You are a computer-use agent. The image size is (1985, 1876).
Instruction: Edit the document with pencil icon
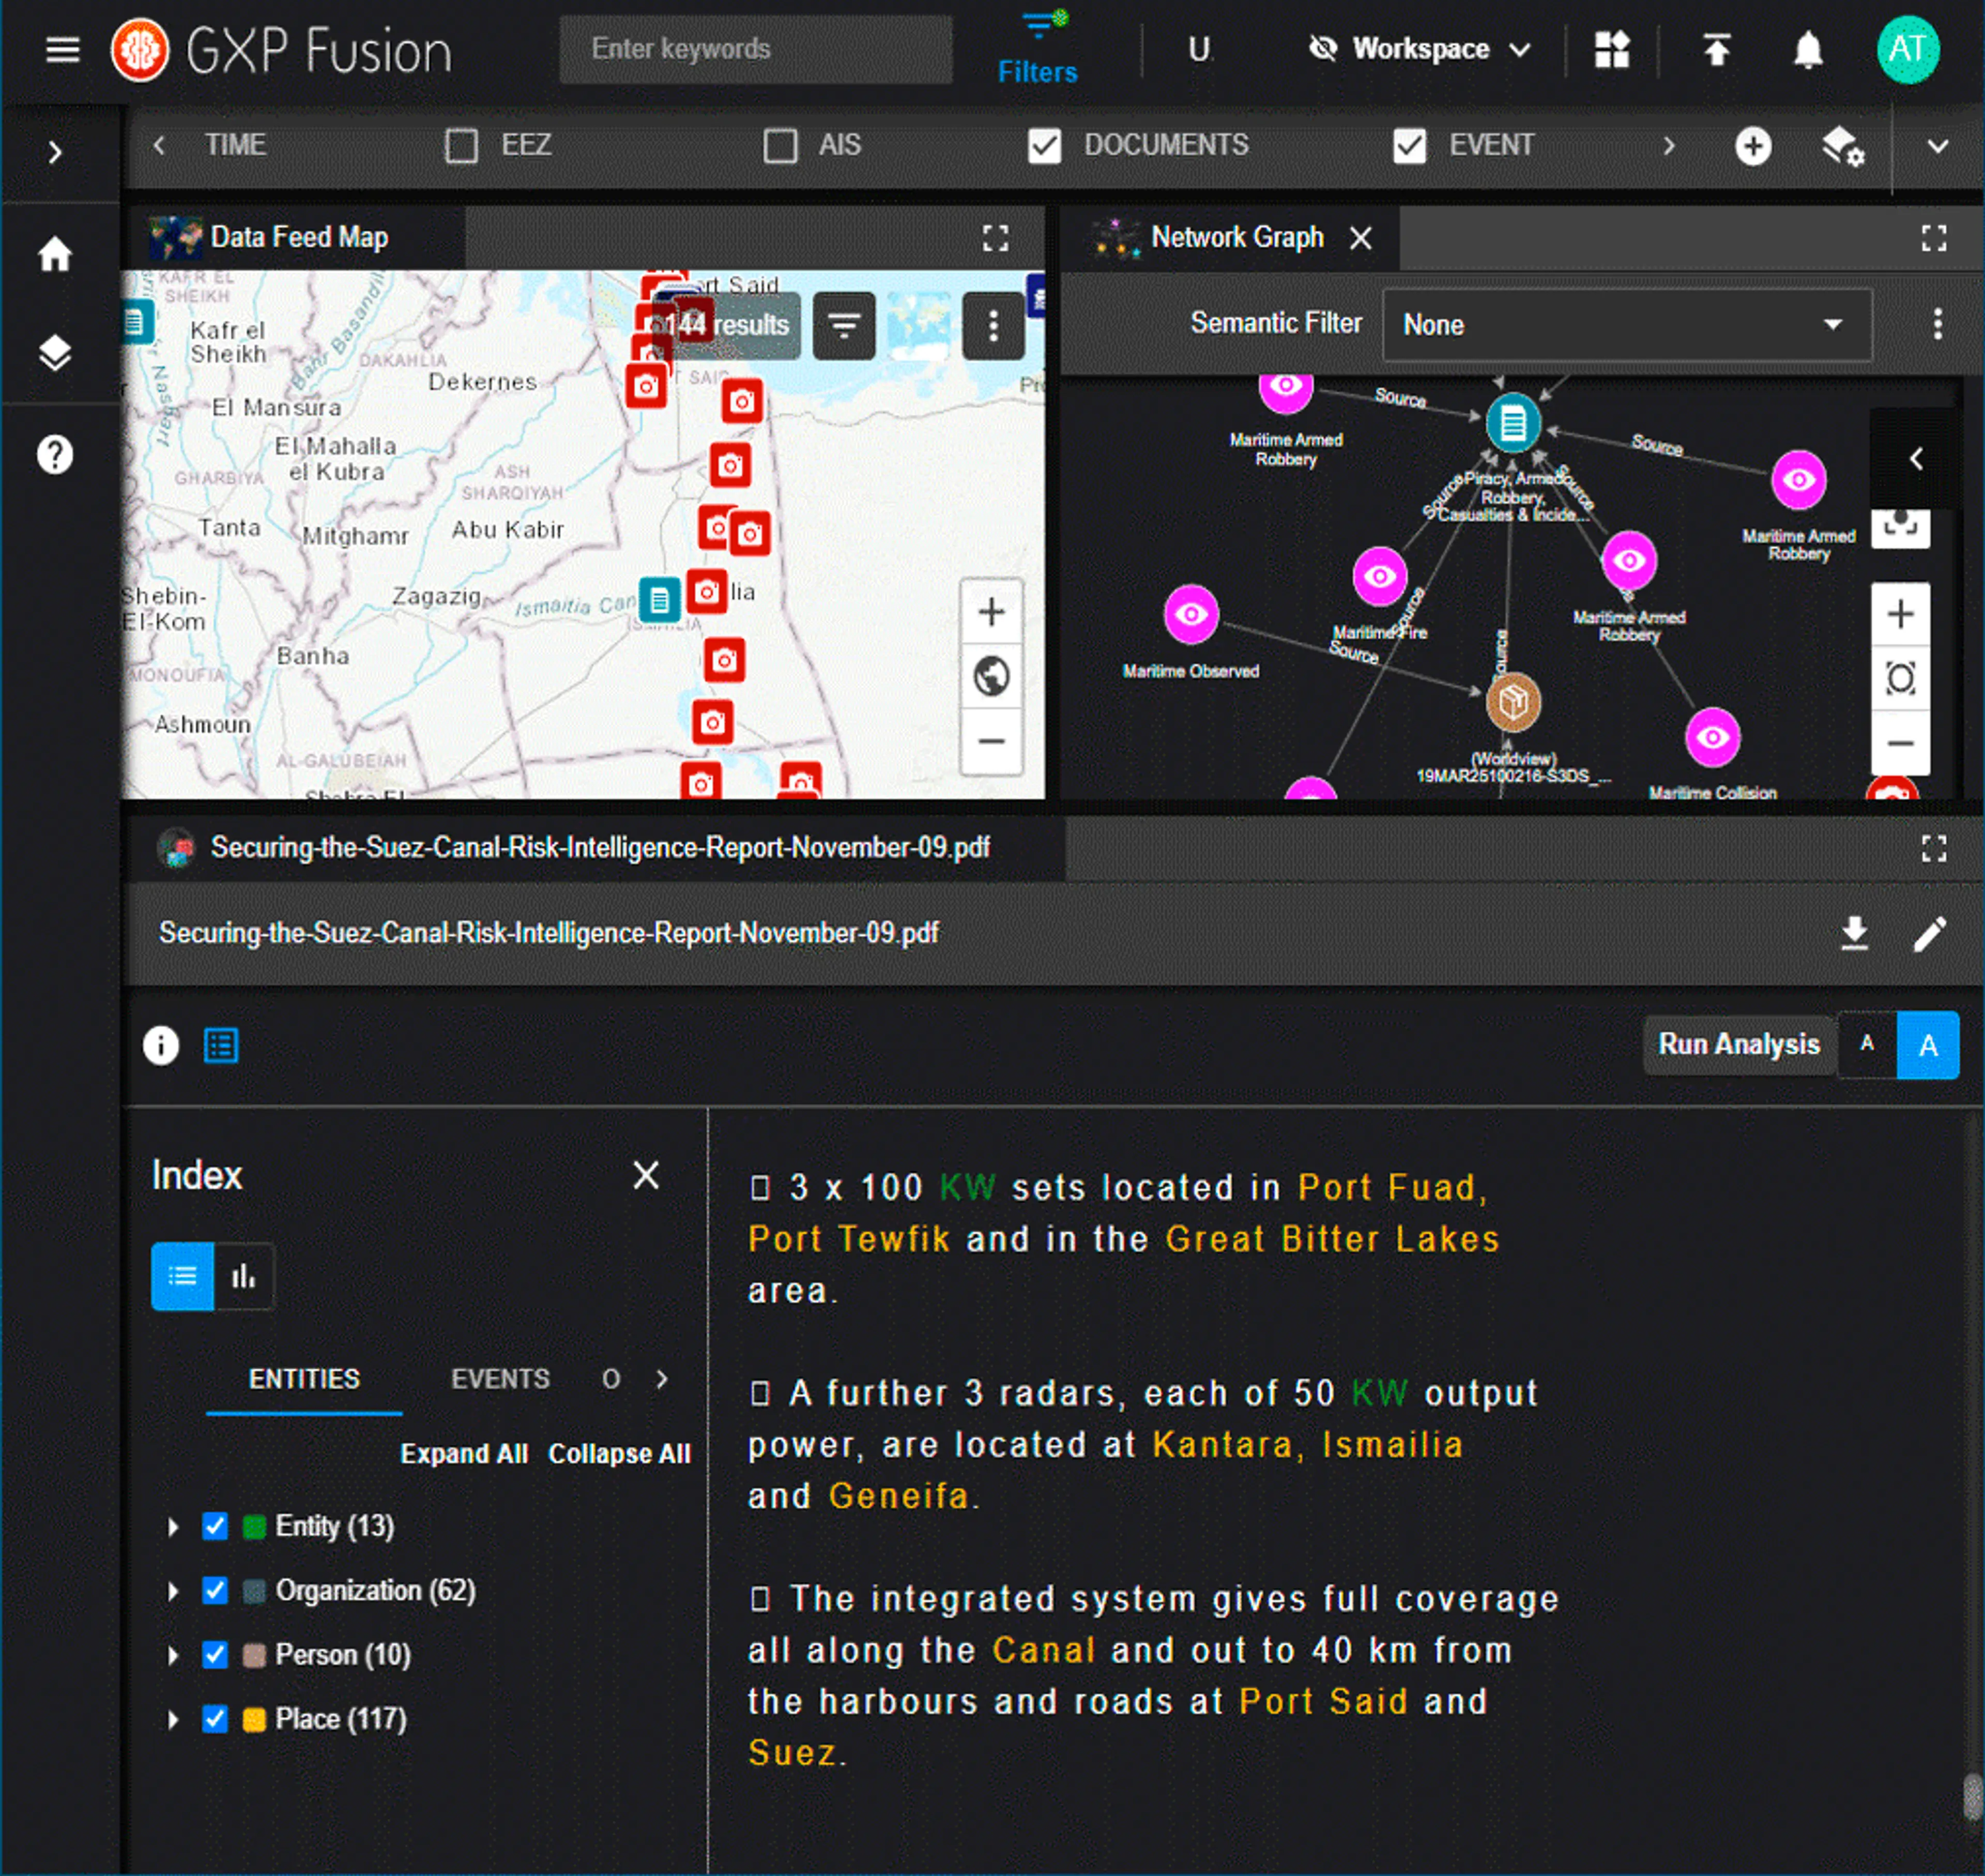pos(1930,934)
